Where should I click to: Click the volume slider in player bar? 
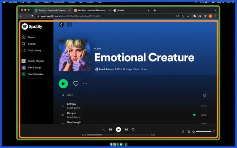203,132
